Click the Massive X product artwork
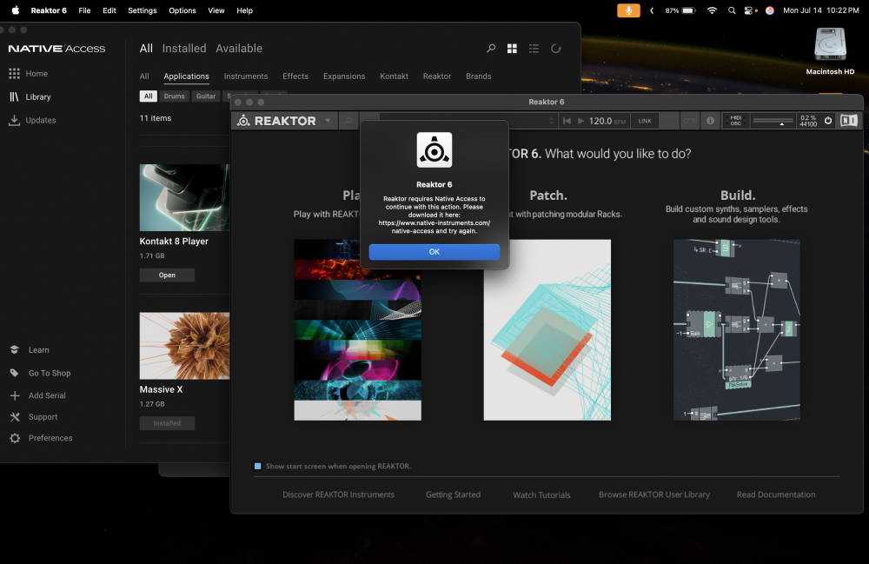The height and width of the screenshot is (564, 869). tap(184, 346)
